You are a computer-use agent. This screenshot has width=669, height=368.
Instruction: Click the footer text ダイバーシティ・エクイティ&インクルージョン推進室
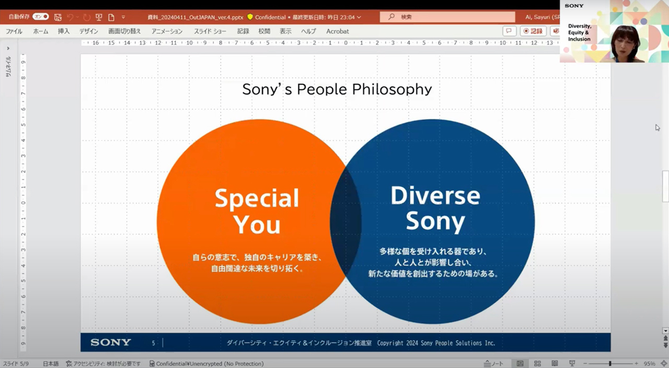(x=299, y=343)
